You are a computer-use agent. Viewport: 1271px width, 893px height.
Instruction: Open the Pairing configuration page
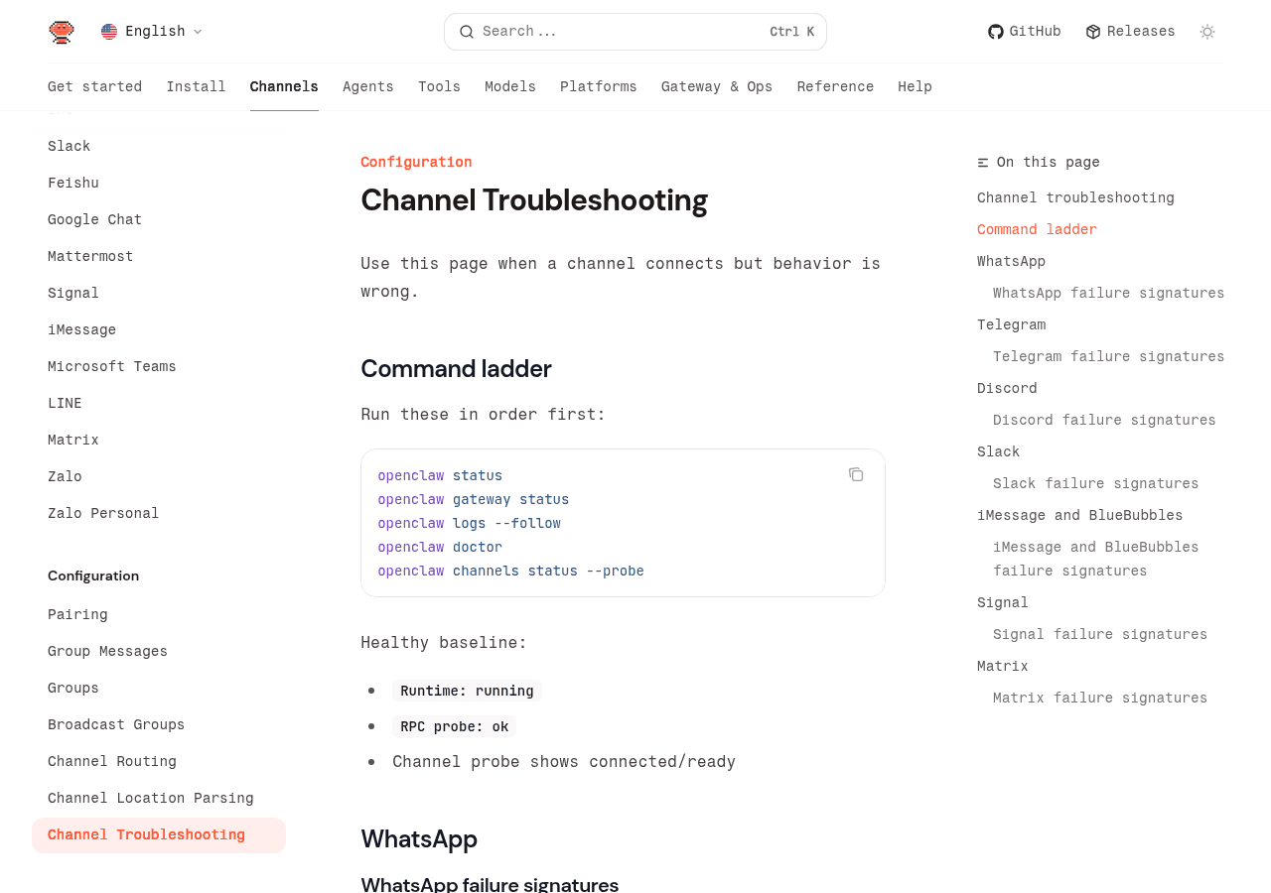[77, 613]
